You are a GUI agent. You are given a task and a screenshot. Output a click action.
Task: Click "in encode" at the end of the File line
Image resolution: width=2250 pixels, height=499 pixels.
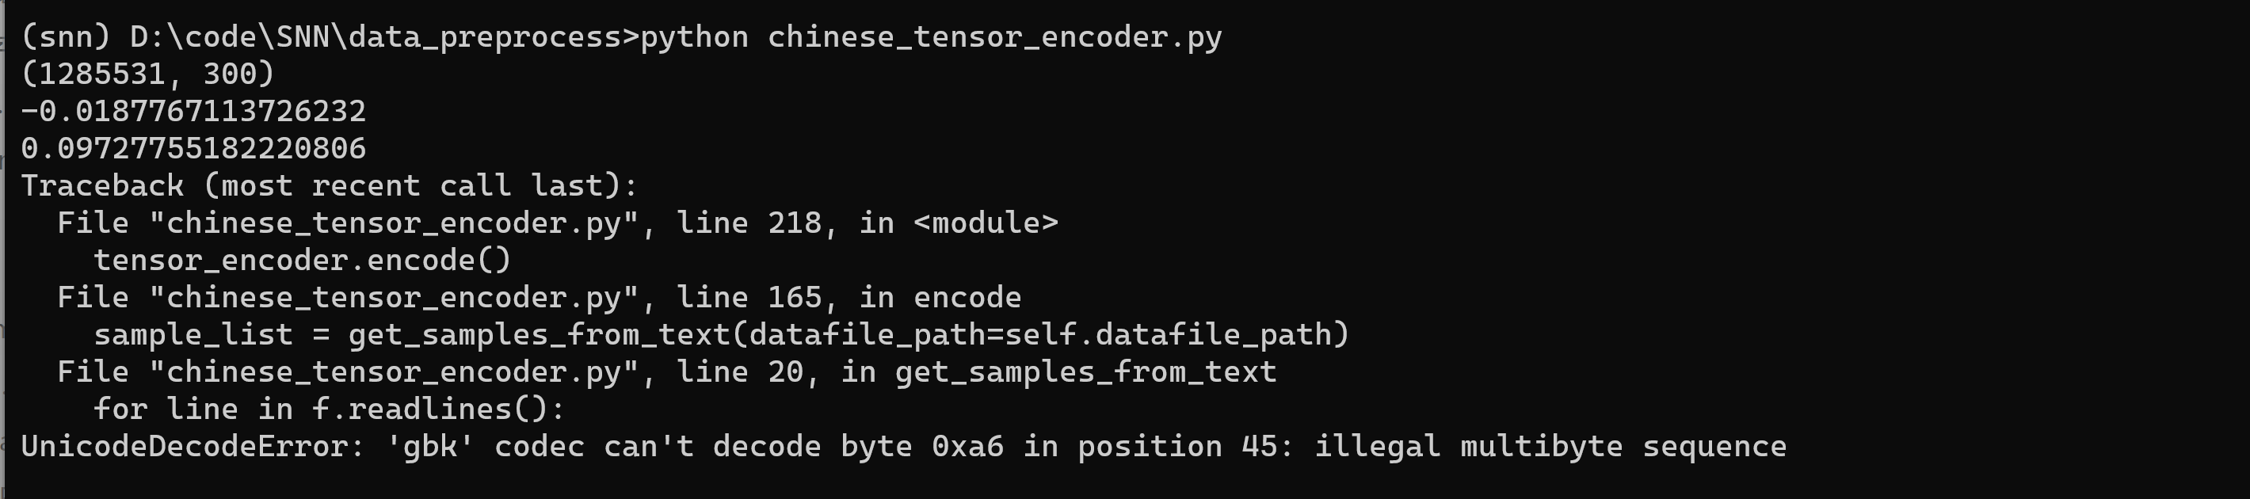[x=940, y=298]
